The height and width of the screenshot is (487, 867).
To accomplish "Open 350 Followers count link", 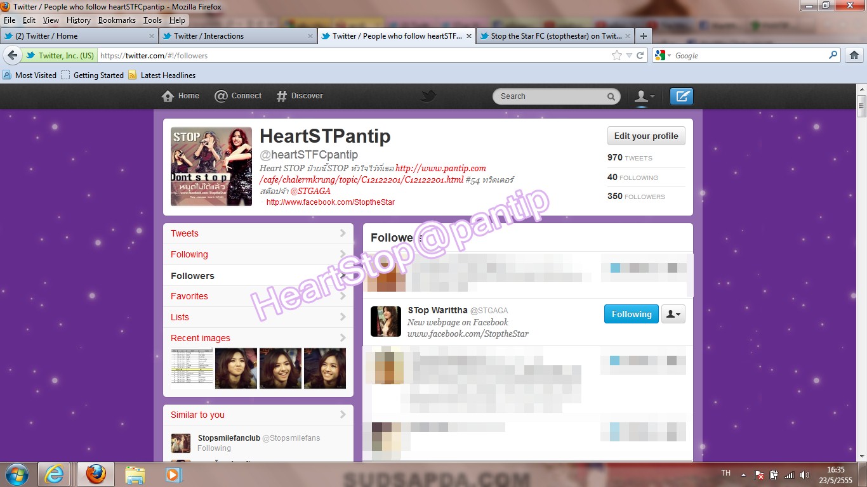I will pyautogui.click(x=636, y=197).
